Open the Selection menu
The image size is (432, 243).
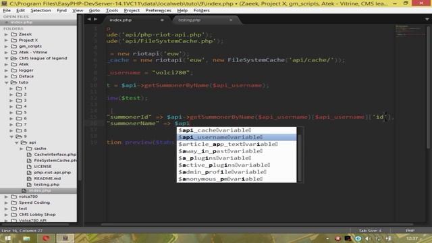40,10
